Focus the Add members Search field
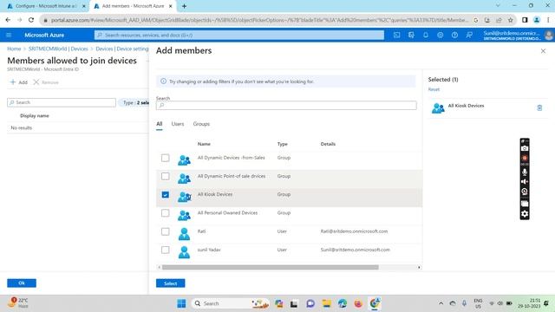Image resolution: width=555 pixels, height=312 pixels. [x=286, y=106]
